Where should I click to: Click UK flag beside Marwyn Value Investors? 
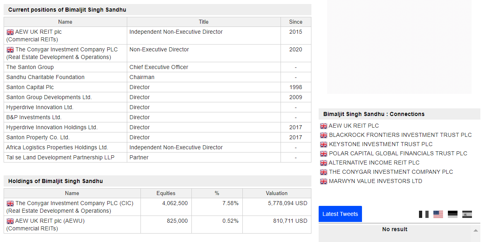[323, 181]
